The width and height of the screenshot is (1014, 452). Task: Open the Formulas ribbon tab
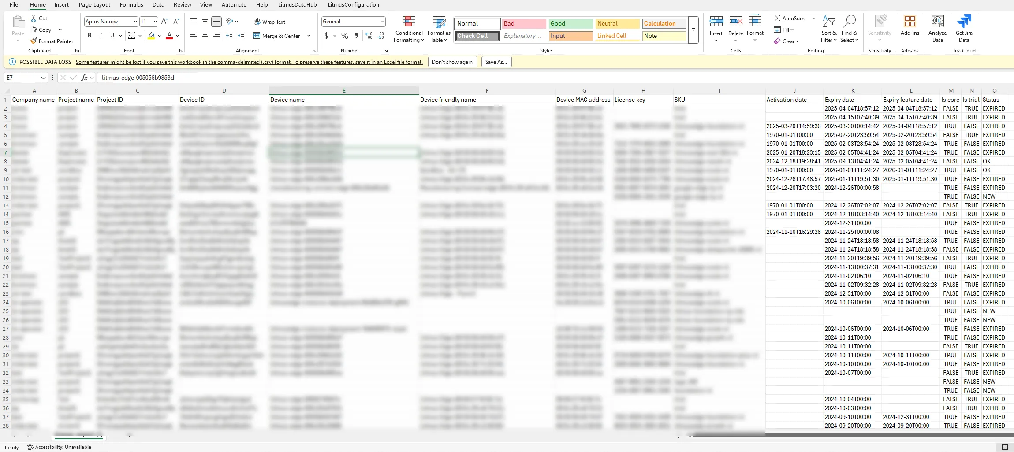tap(131, 5)
